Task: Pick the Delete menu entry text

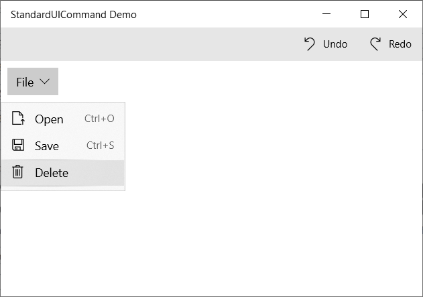Action: tap(52, 173)
